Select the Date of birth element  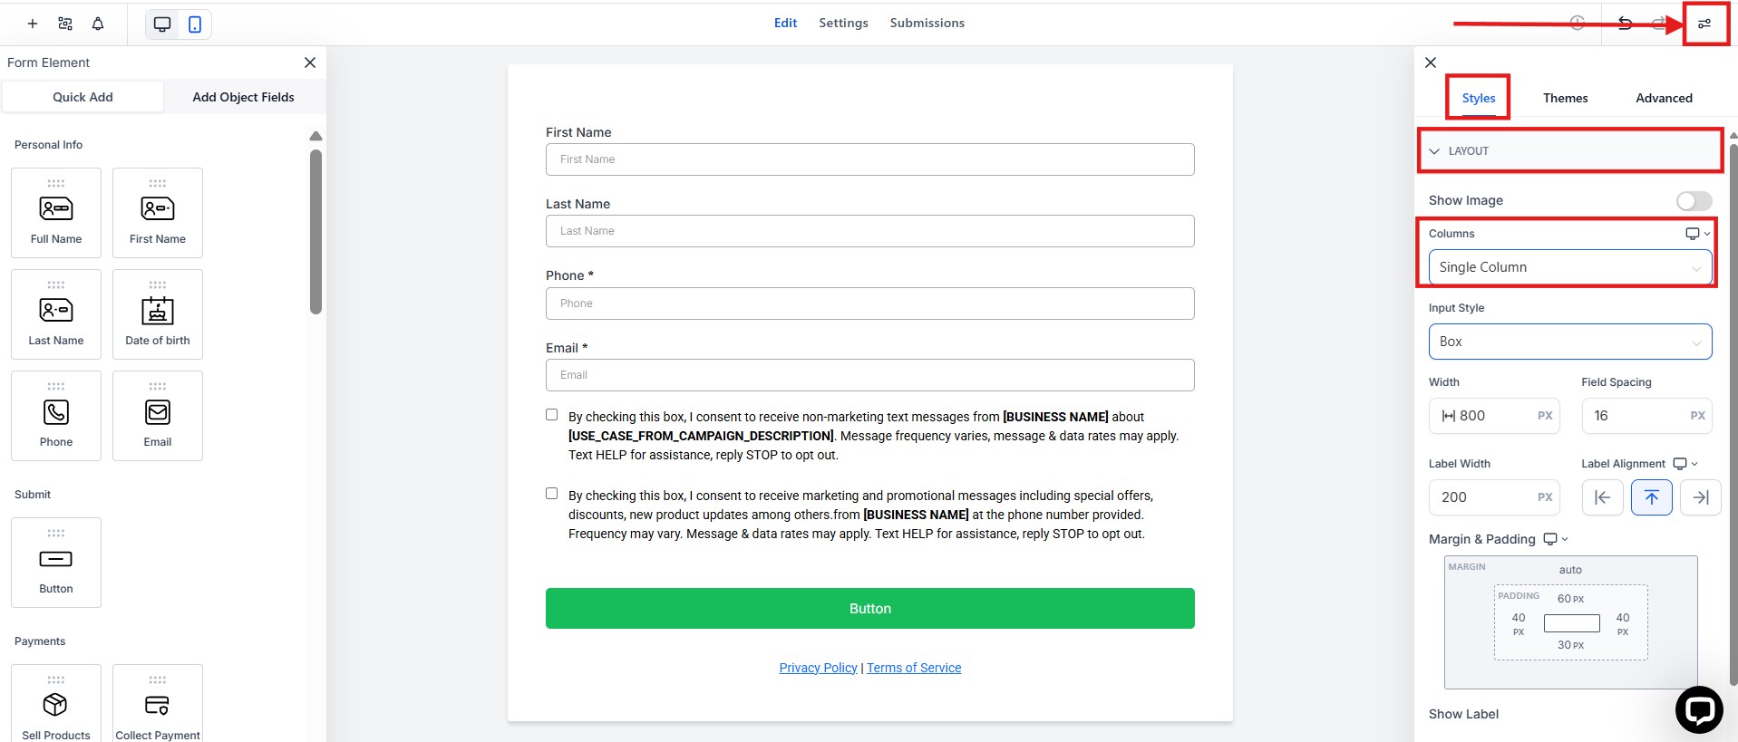pos(158,313)
